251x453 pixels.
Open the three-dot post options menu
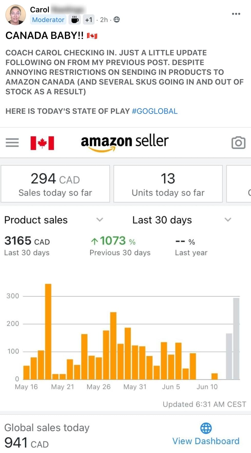coord(236,14)
